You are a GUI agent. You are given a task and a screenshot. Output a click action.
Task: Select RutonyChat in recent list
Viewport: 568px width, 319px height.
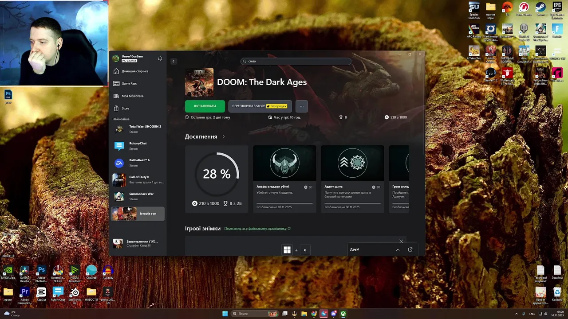tap(138, 146)
